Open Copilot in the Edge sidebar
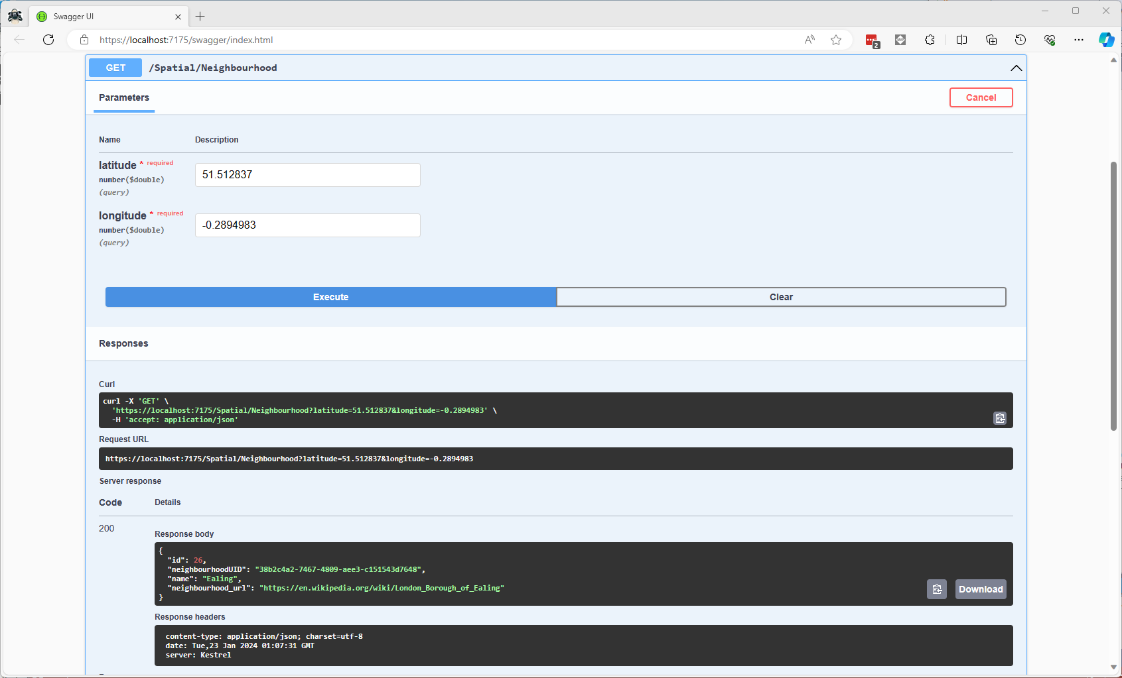Viewport: 1122px width, 678px height. 1105,40
